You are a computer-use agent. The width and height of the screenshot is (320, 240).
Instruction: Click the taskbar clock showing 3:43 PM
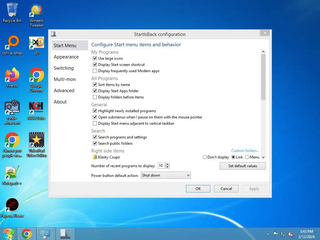click(306, 234)
